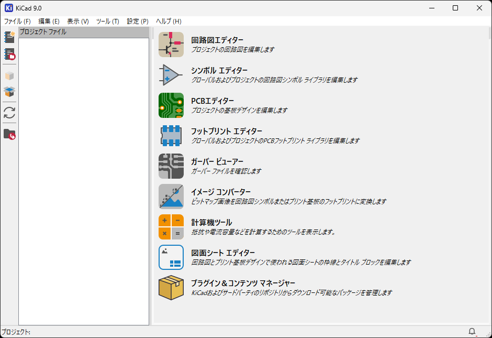Click the description ending PCBフットプリント ライブラリを編集します
Viewport: 492px width, 338px height.
click(x=275, y=141)
